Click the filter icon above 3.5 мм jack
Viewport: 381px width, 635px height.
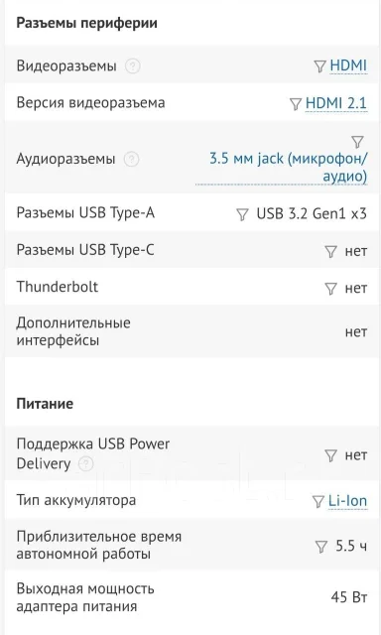pyautogui.click(x=357, y=142)
